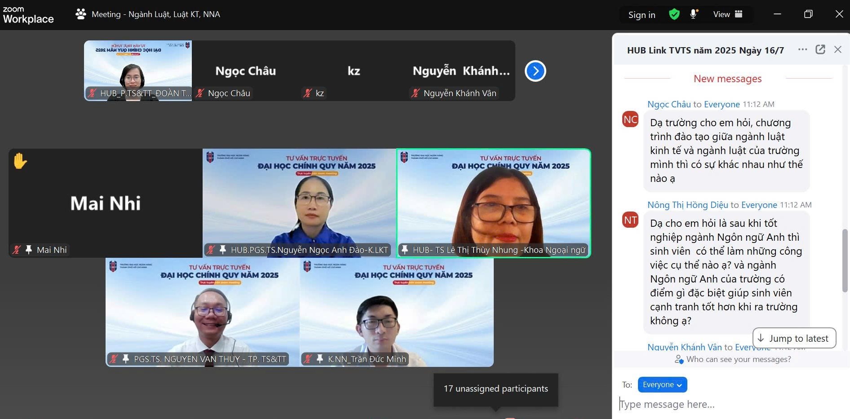850x419 pixels.
Task: Click Mai Nhi's raised hand icon
Action: click(x=20, y=161)
